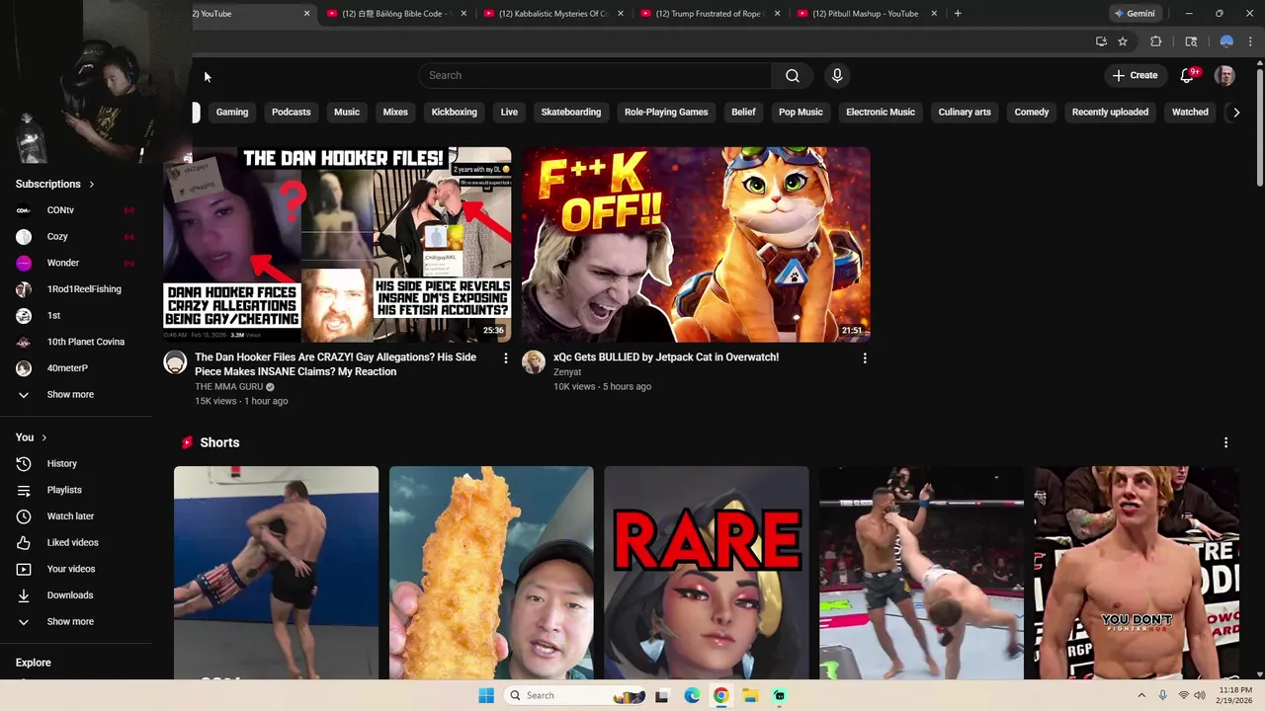
Task: Click the YouTube search field
Action: [x=595, y=75]
